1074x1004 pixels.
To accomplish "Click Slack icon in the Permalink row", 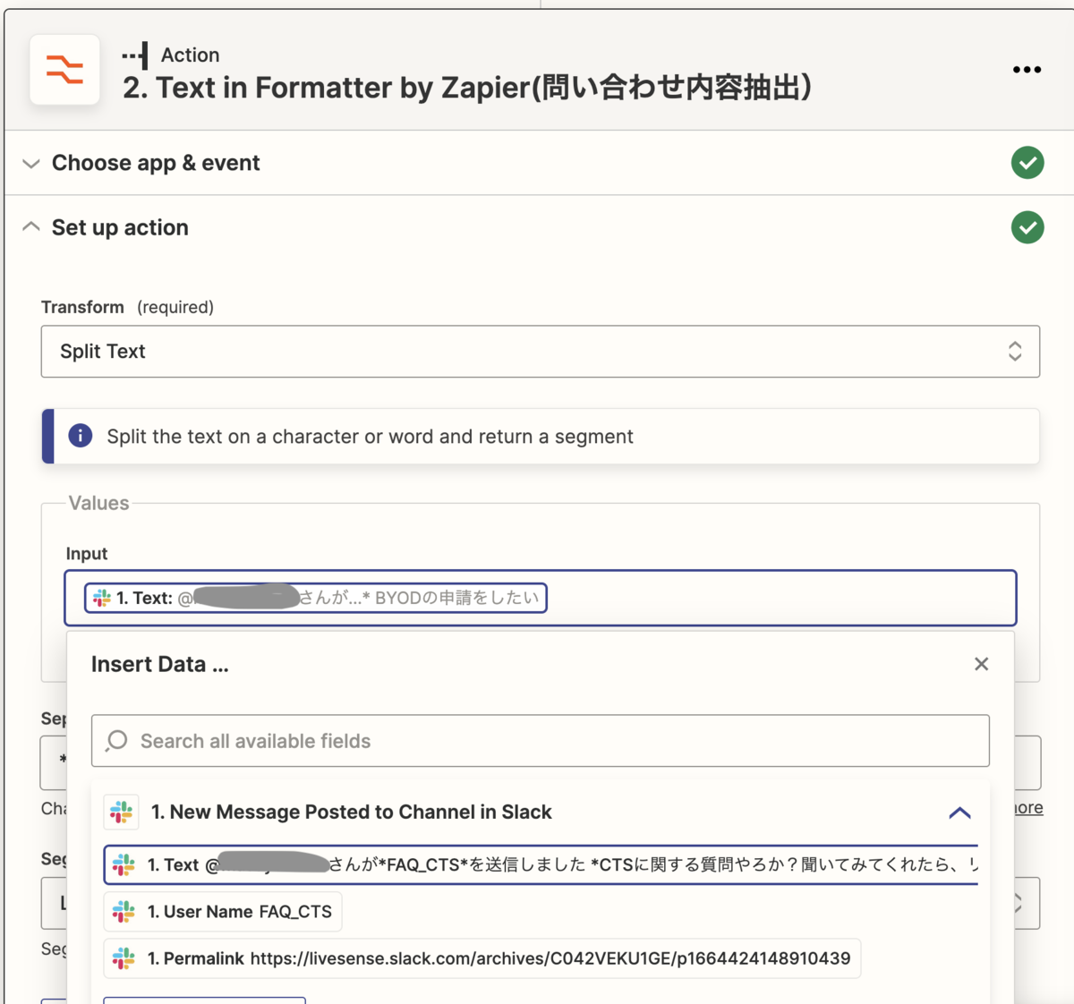I will tap(124, 958).
